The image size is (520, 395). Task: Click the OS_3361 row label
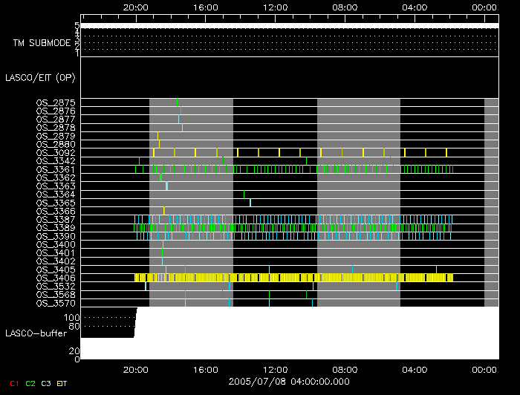56,169
